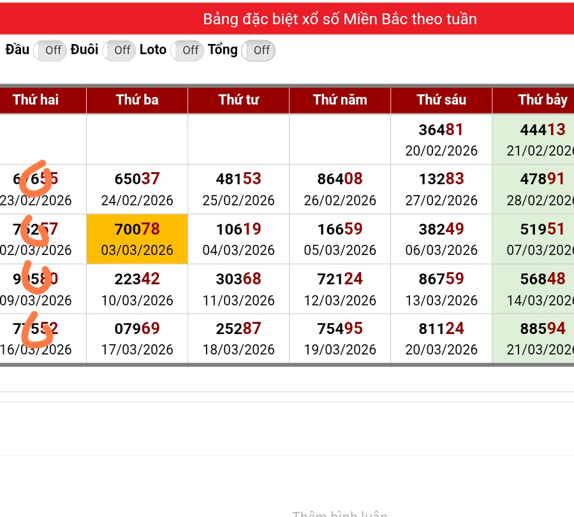The height and width of the screenshot is (517, 574).
Task: Select result 36481 dated 20/02/2026
Action: 441,140
